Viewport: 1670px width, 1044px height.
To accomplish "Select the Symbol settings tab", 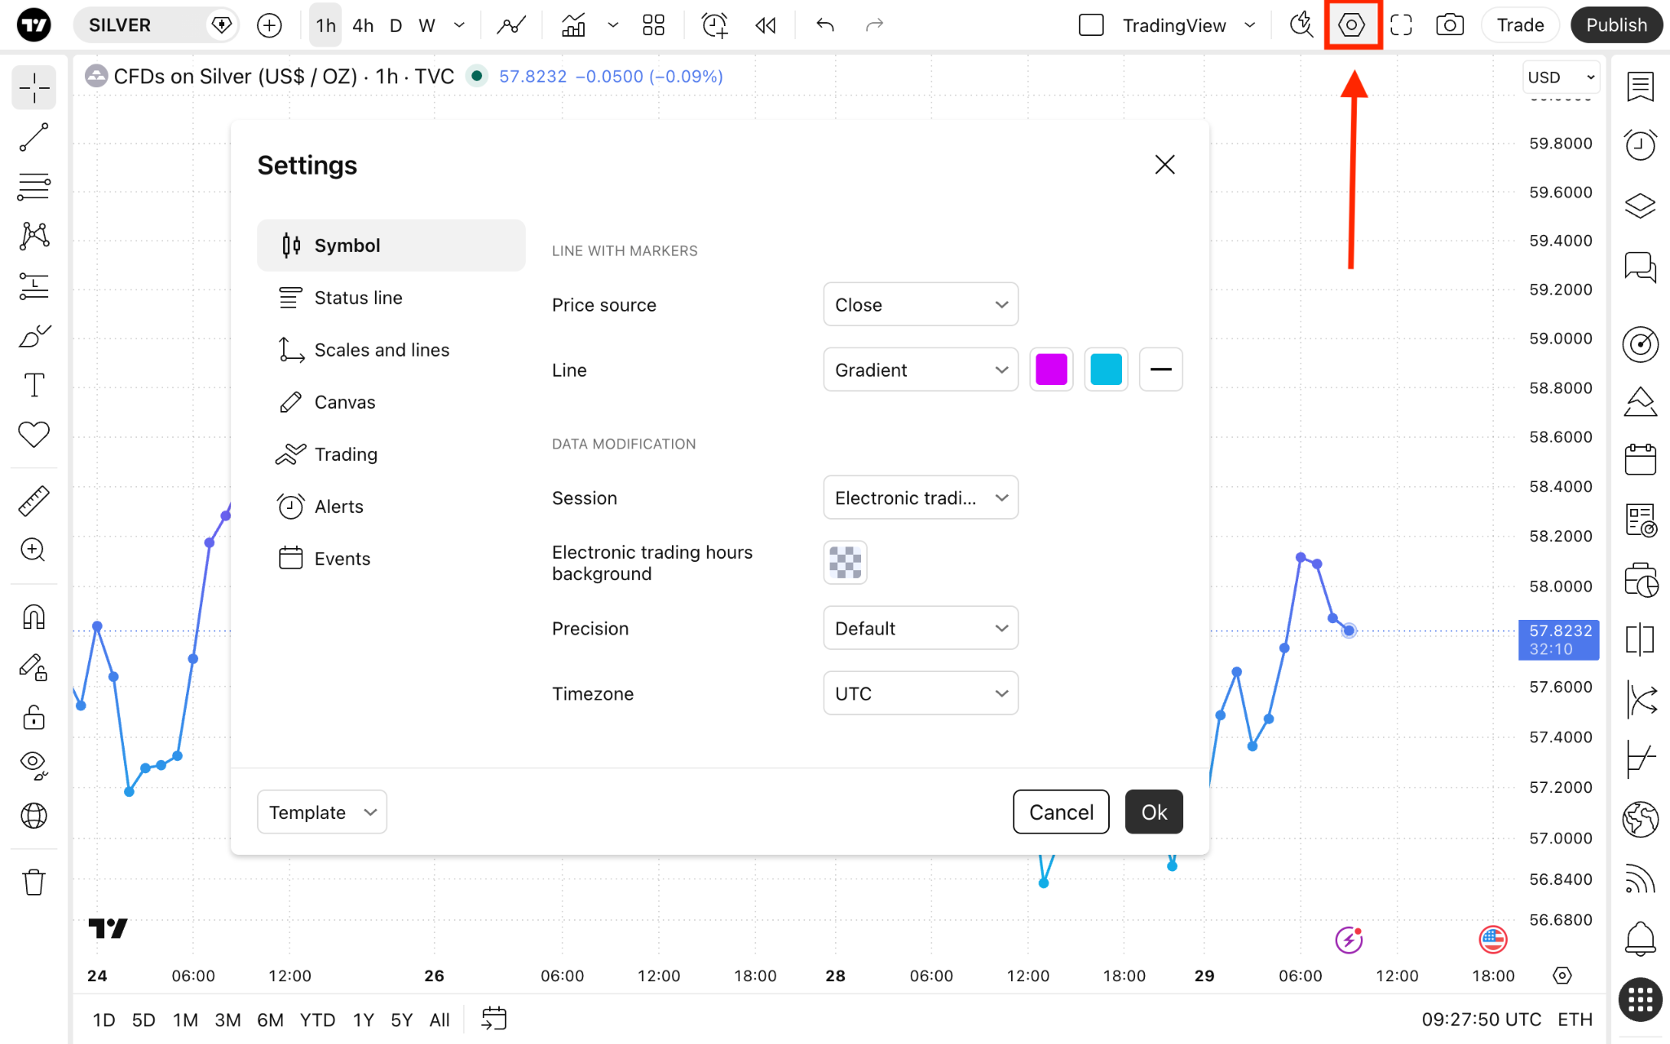I will pos(391,245).
